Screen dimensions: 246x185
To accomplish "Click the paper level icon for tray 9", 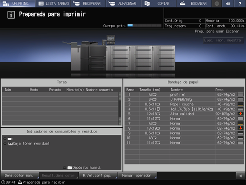I will 240,133.
